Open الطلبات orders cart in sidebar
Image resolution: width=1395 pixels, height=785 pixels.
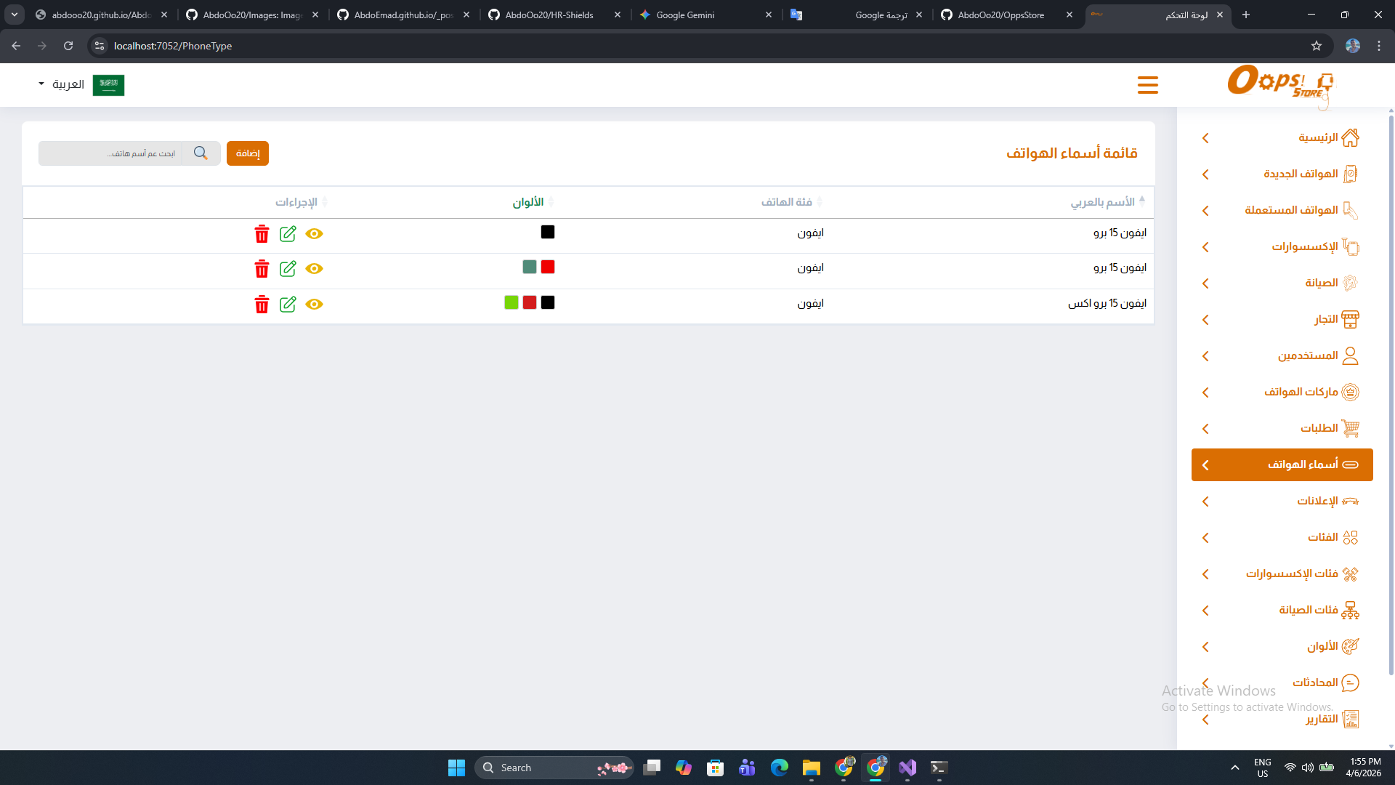1319,428
